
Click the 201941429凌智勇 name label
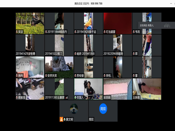click(26, 54)
